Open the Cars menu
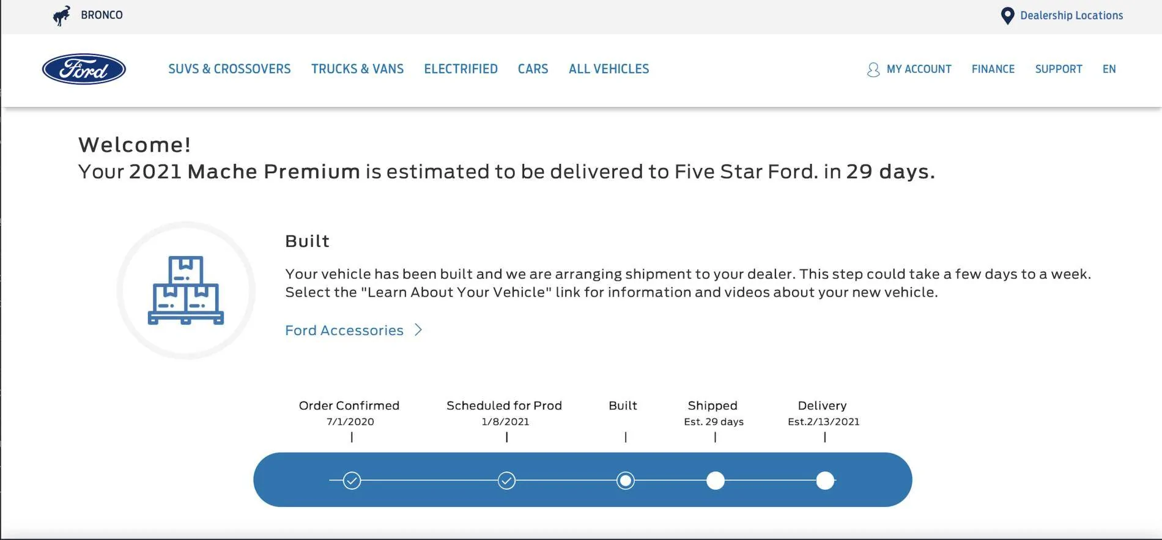The height and width of the screenshot is (540, 1162). [533, 69]
